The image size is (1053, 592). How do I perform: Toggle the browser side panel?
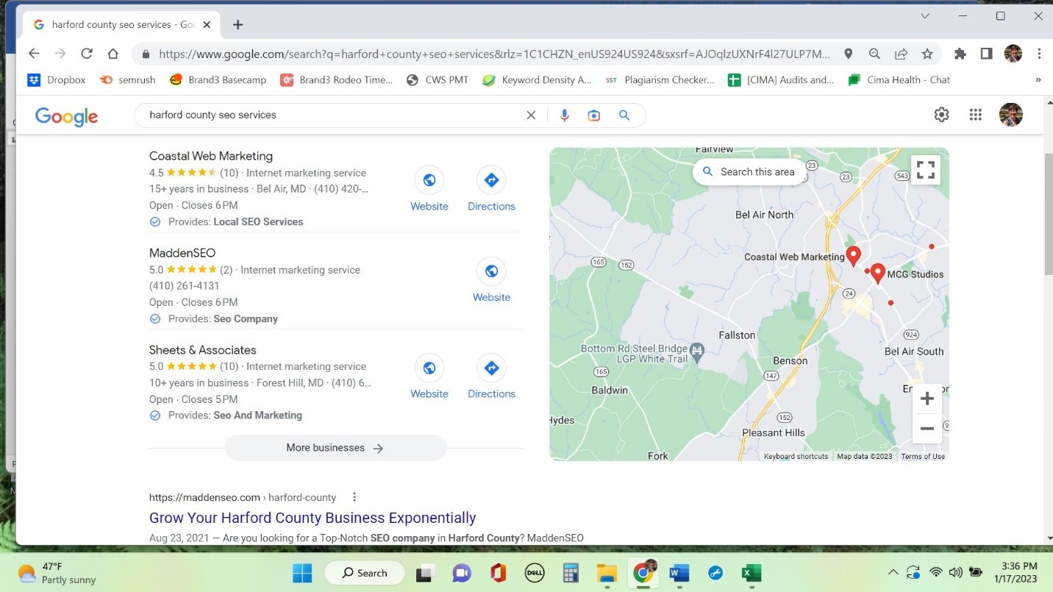[986, 54]
